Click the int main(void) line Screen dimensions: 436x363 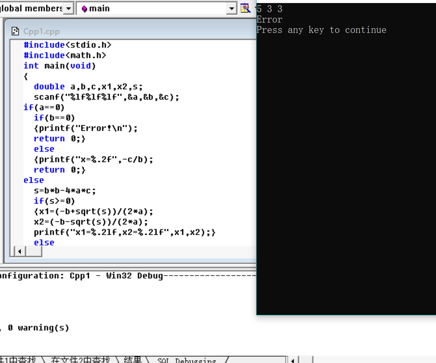click(59, 65)
